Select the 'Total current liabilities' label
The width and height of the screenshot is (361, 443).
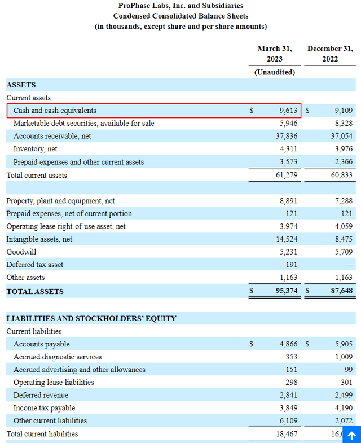tap(42, 434)
